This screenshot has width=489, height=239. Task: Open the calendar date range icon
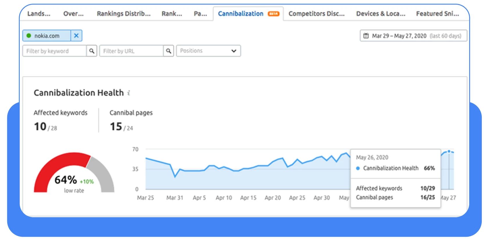coord(366,36)
